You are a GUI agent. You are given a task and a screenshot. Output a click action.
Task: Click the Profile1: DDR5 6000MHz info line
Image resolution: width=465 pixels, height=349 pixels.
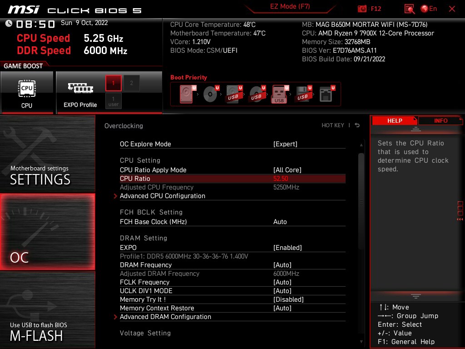[x=184, y=256]
